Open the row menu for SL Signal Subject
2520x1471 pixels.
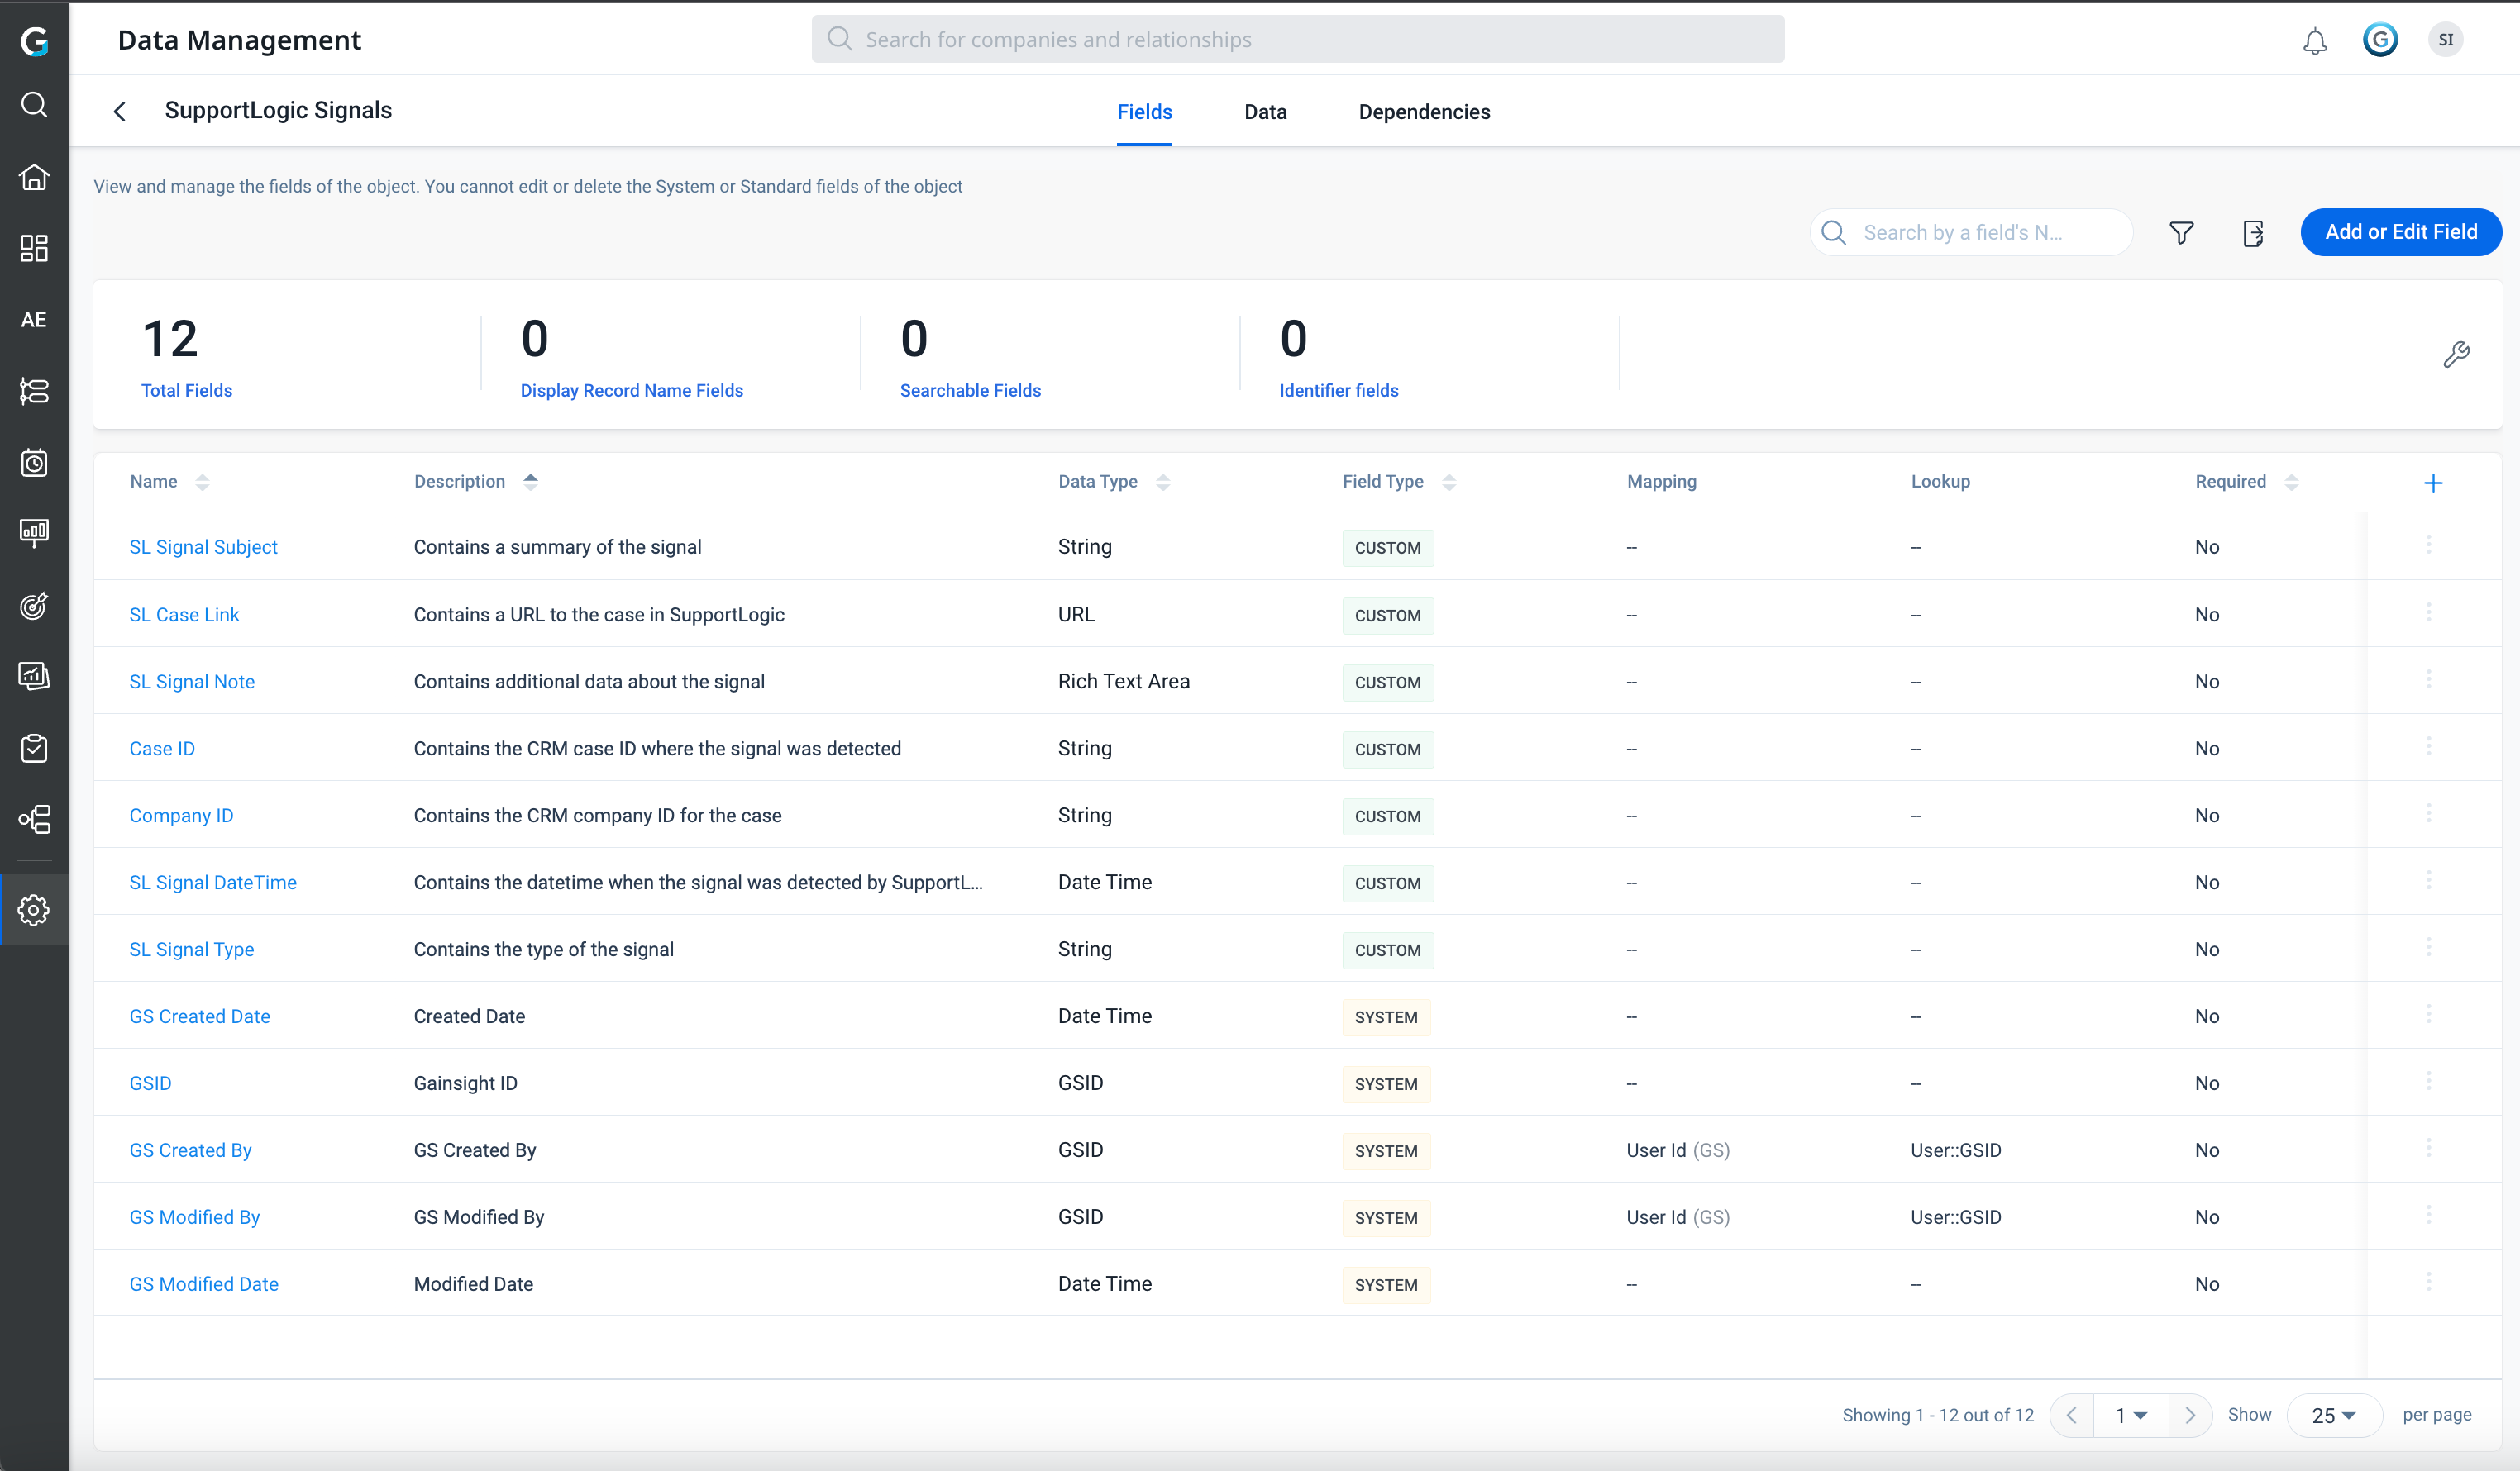point(2428,545)
